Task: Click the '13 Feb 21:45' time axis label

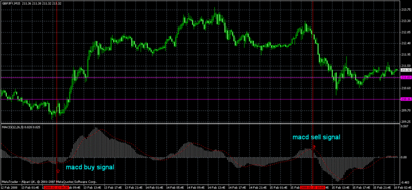Action: tap(134, 187)
